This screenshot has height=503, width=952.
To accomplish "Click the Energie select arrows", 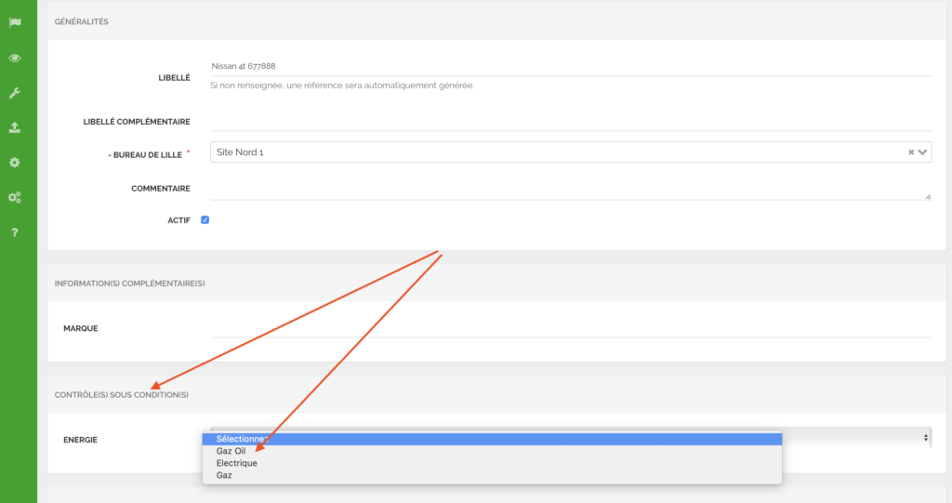I will click(925, 437).
